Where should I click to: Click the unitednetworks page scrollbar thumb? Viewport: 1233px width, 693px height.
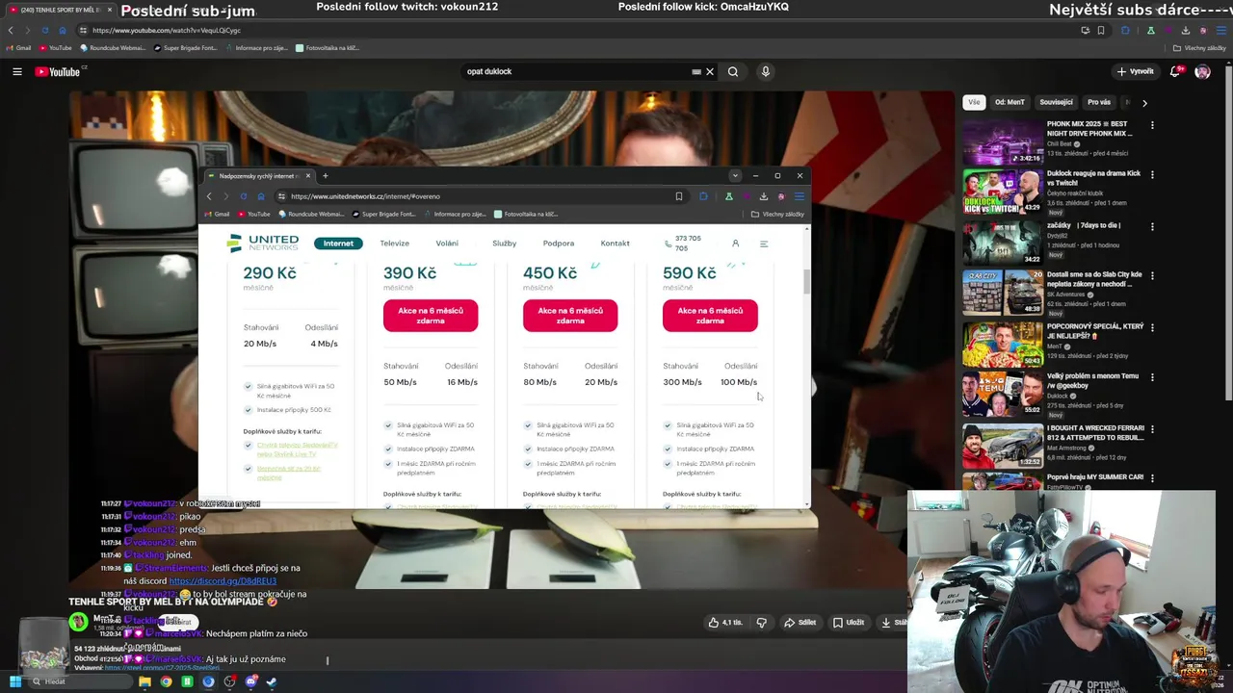click(x=807, y=283)
